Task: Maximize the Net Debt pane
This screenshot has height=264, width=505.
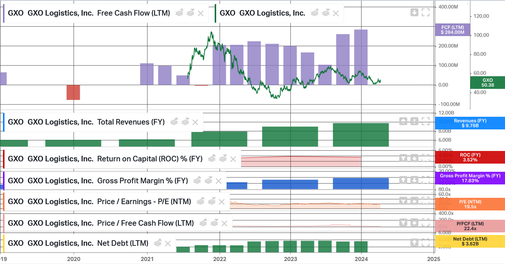Action: [426, 242]
